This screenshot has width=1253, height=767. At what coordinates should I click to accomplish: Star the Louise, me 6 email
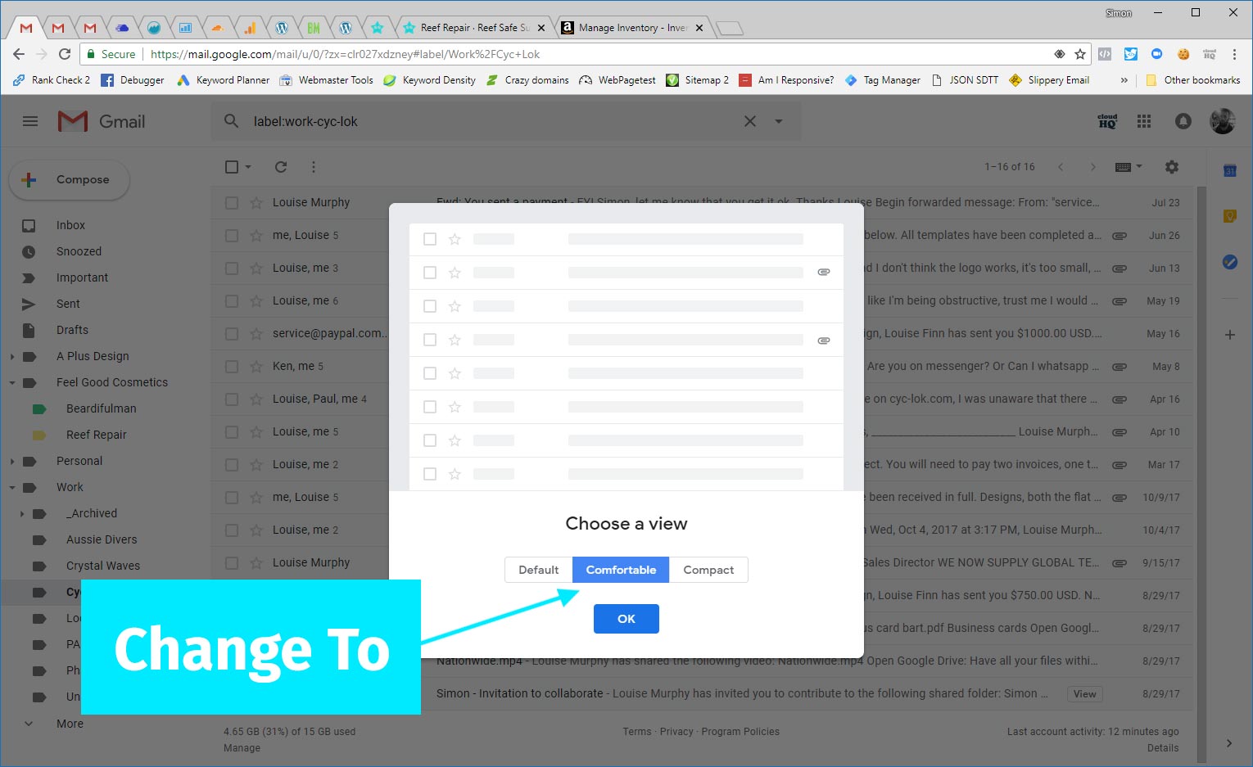pos(256,300)
